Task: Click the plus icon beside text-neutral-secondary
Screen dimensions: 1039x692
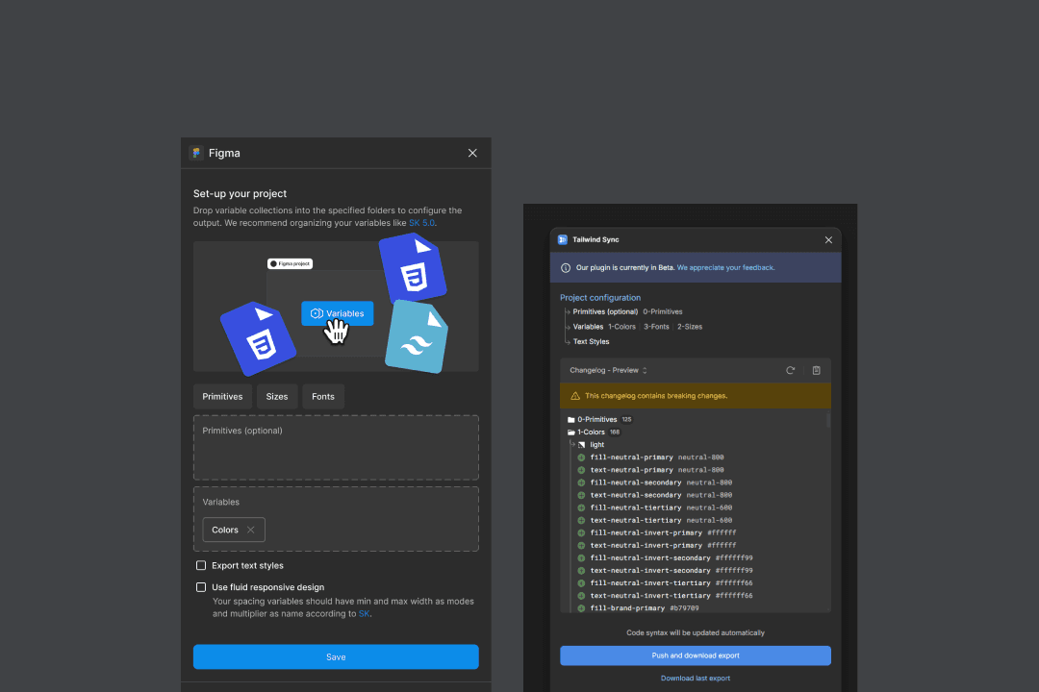Action: pyautogui.click(x=581, y=495)
